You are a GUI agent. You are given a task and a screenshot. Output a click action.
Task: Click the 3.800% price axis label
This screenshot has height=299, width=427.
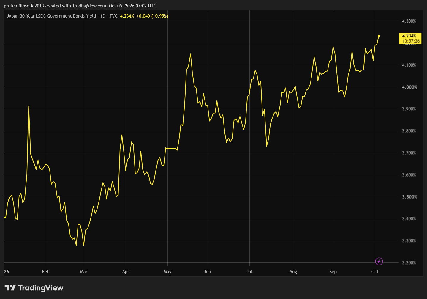click(409, 131)
